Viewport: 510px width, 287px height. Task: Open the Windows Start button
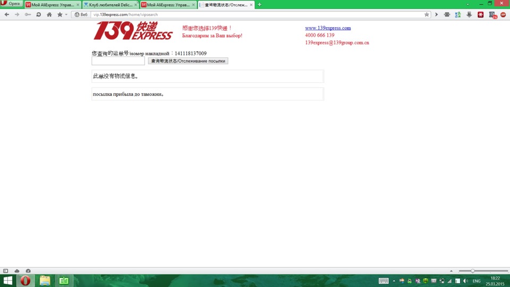coord(7,281)
